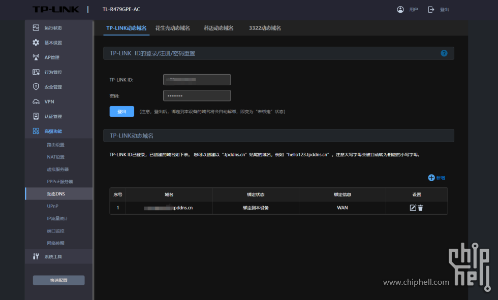Select 动态DNS submenu item
This screenshot has width=498, height=300.
pyautogui.click(x=59, y=194)
